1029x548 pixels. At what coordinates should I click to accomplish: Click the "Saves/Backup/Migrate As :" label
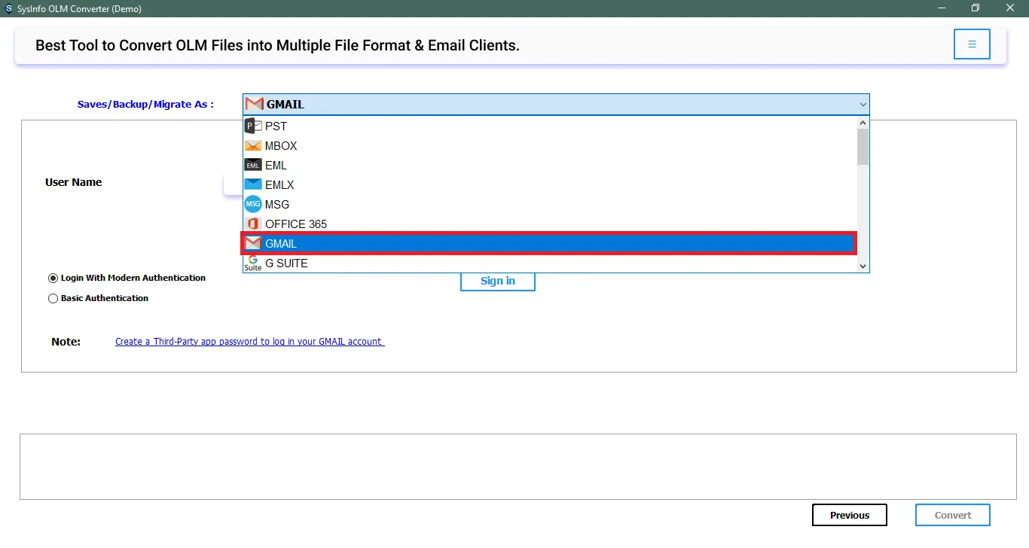(145, 105)
